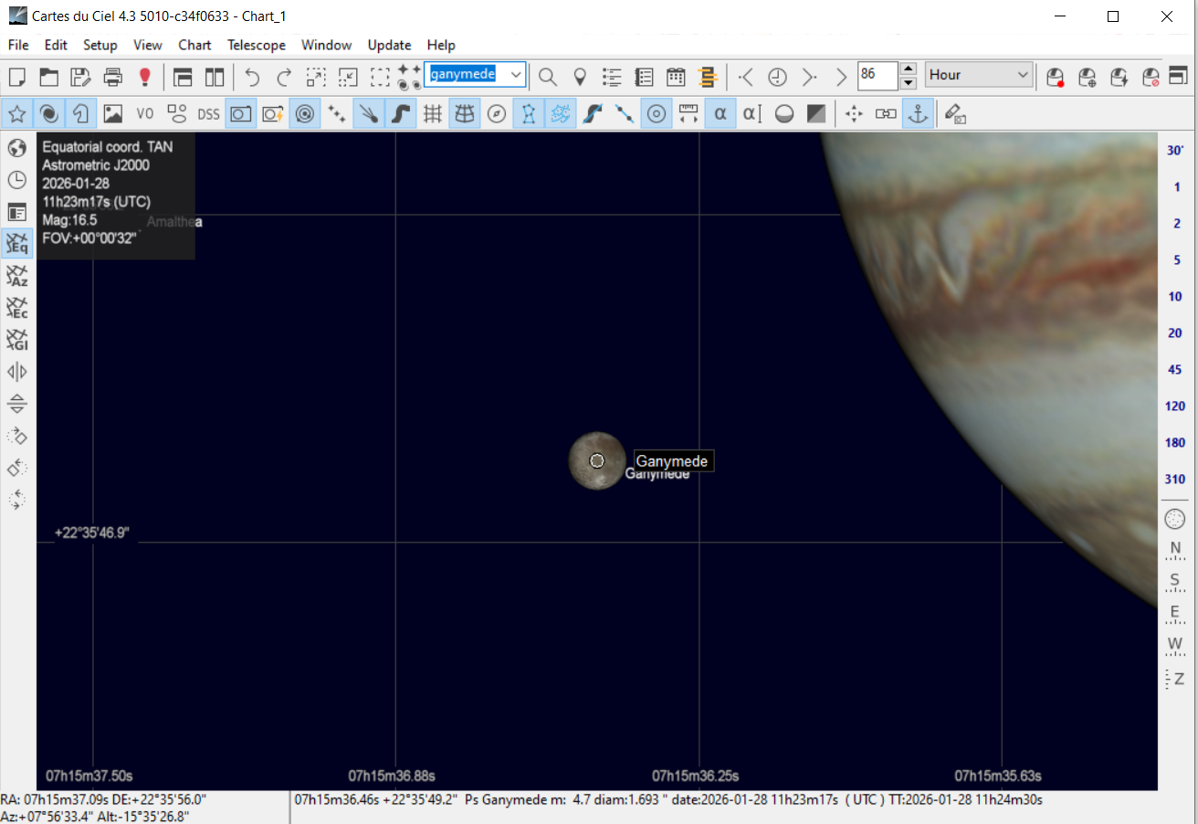The width and height of the screenshot is (1198, 824).
Task: Click the anchor icon in toolbar
Action: tap(918, 113)
